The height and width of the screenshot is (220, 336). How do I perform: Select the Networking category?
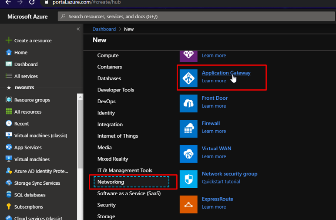pyautogui.click(x=131, y=182)
